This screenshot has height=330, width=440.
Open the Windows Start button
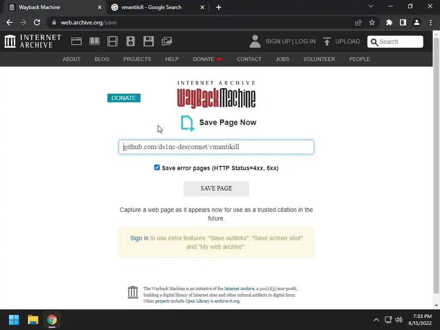coord(14,320)
